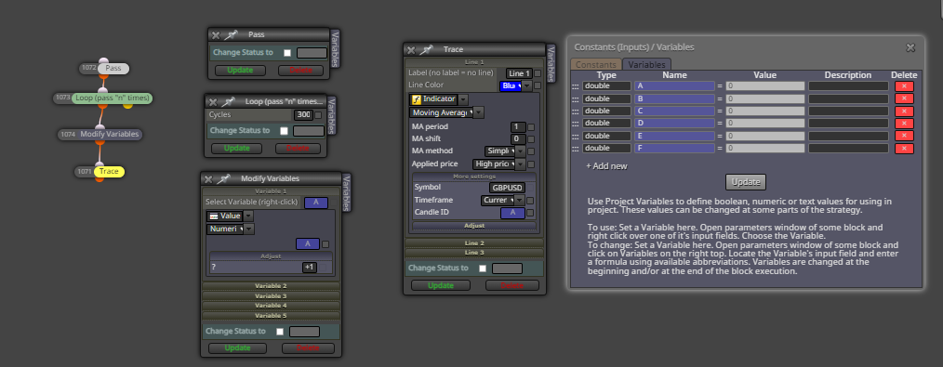
Task: Delete variable A with red X
Action: (x=904, y=85)
